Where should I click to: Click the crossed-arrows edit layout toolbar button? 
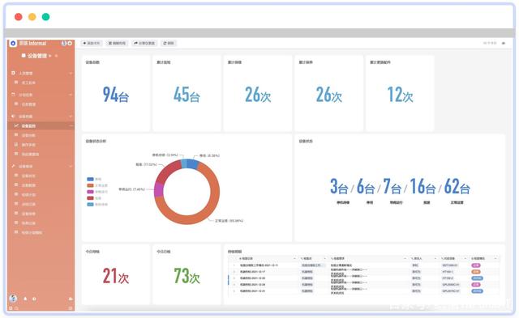[117, 43]
